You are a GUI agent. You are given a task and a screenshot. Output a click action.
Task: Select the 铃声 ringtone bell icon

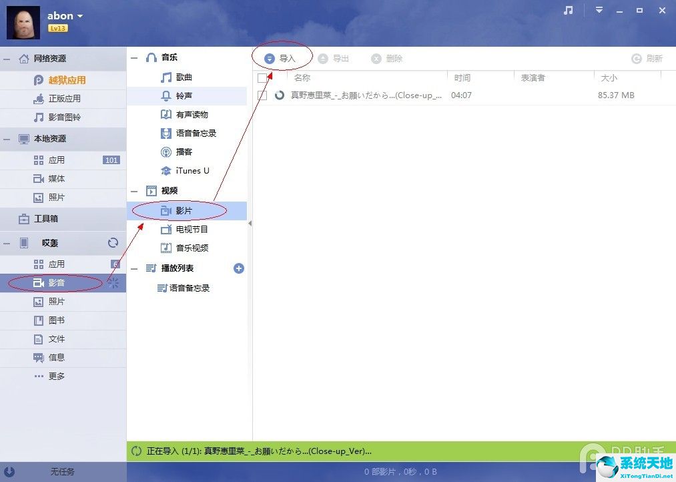[165, 95]
